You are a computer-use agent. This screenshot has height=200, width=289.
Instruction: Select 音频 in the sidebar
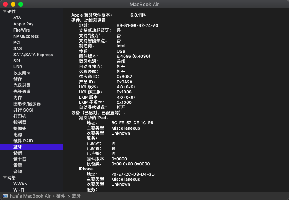18,172
